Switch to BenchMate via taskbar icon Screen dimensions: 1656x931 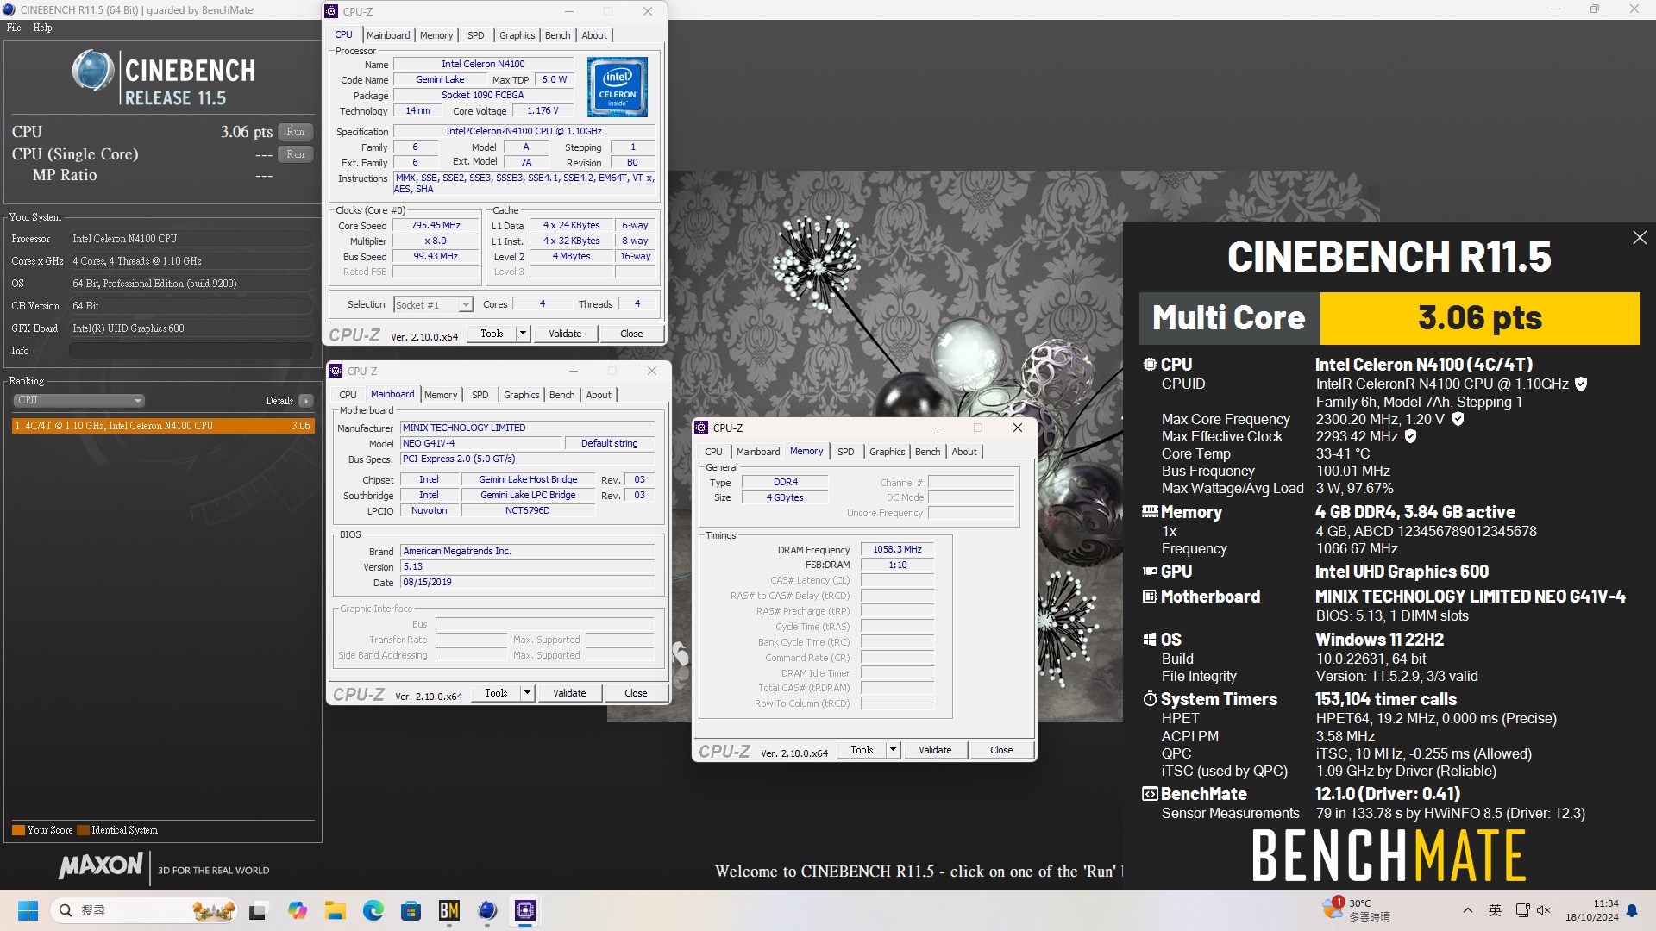click(x=449, y=910)
